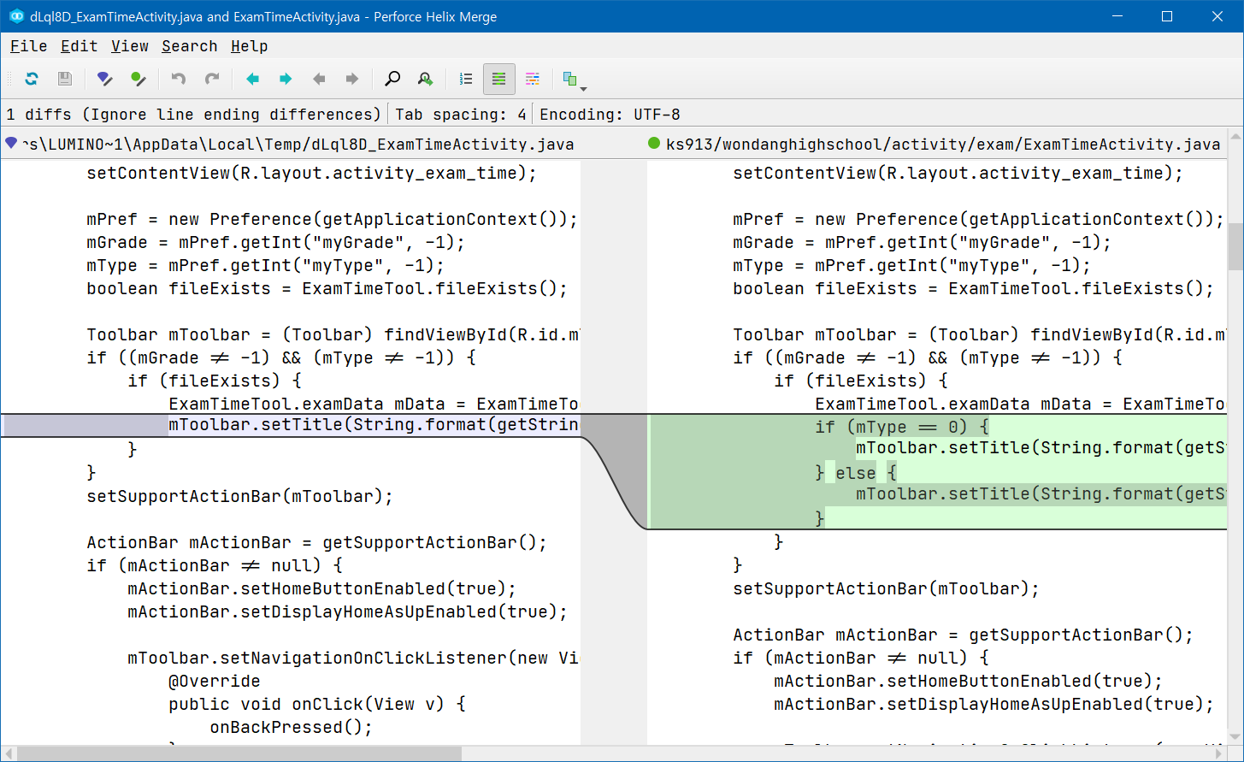Click the Redo arrow icon
This screenshot has width=1244, height=762.
[x=212, y=79]
